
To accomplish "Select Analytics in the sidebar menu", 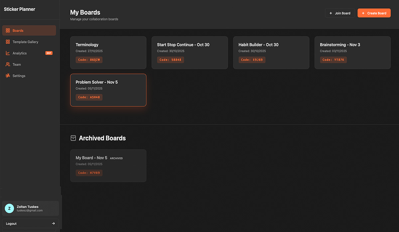I will click(20, 53).
